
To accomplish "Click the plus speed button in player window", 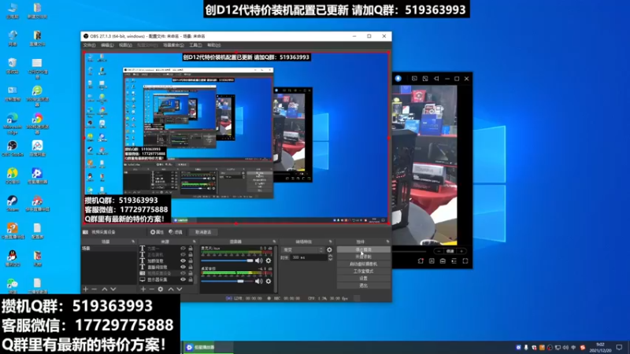I will (x=461, y=251).
